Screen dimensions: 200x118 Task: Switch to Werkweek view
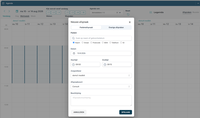25,16
